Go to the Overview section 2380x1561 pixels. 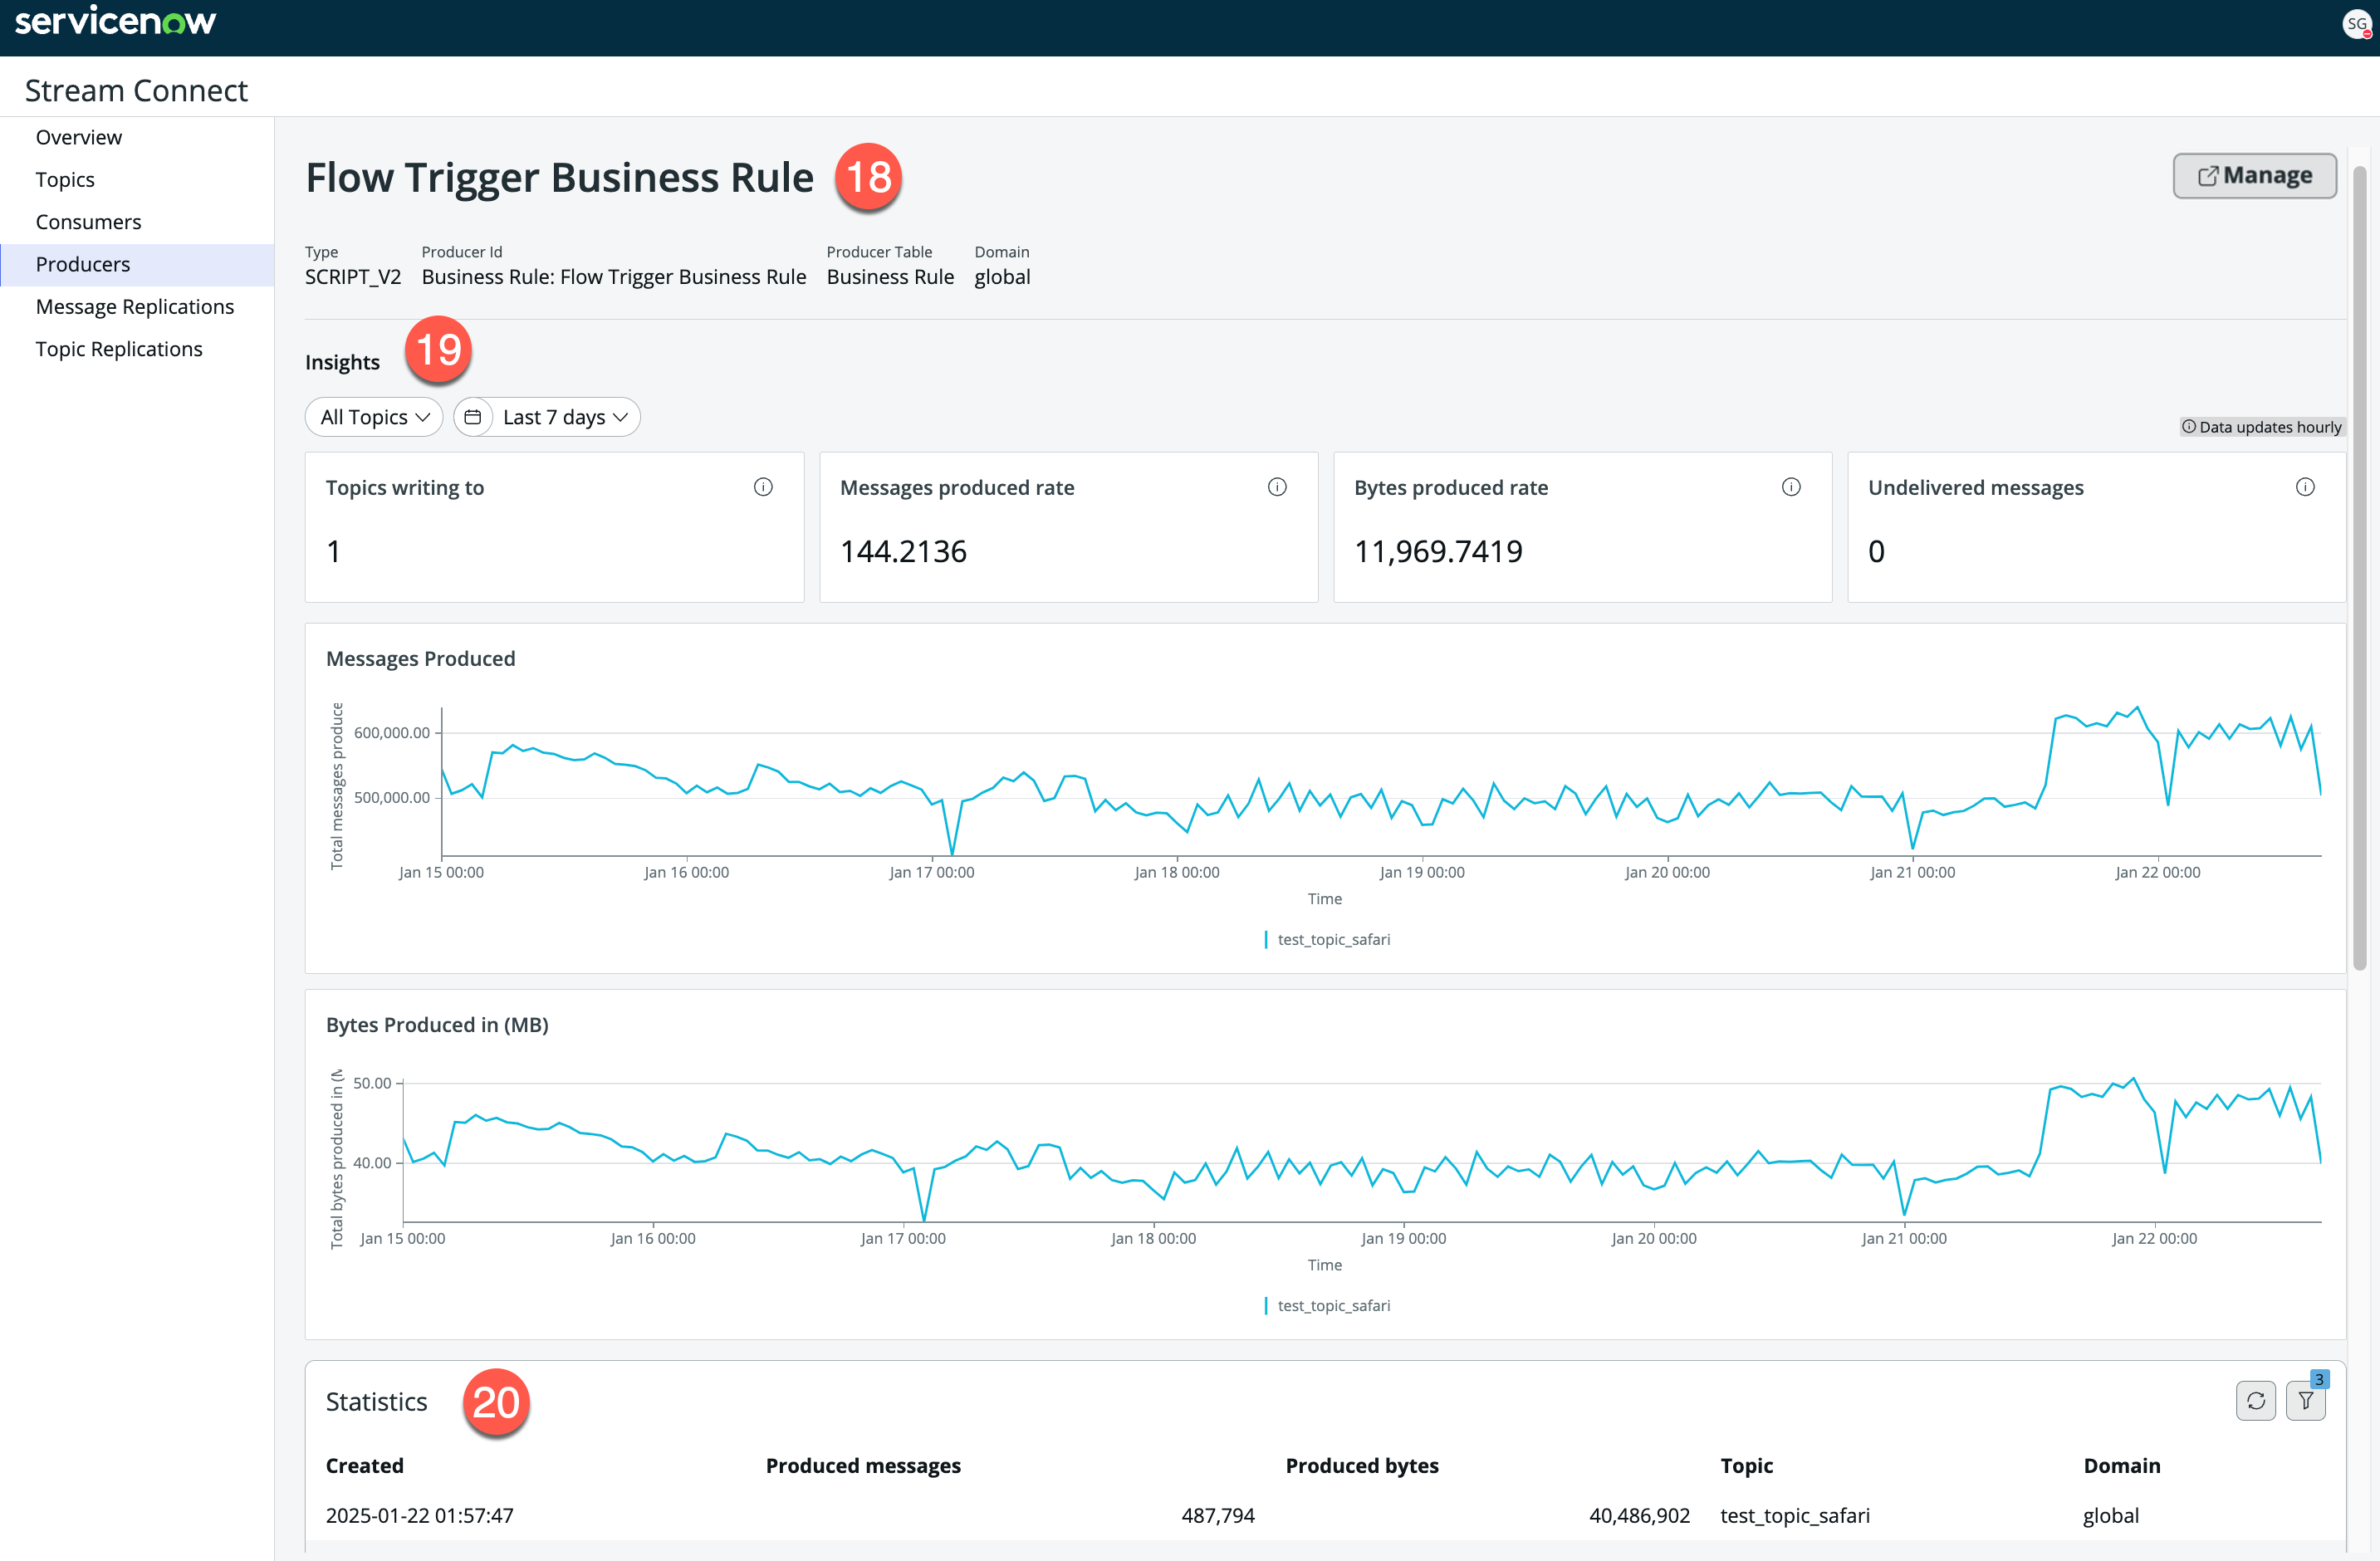(78, 137)
